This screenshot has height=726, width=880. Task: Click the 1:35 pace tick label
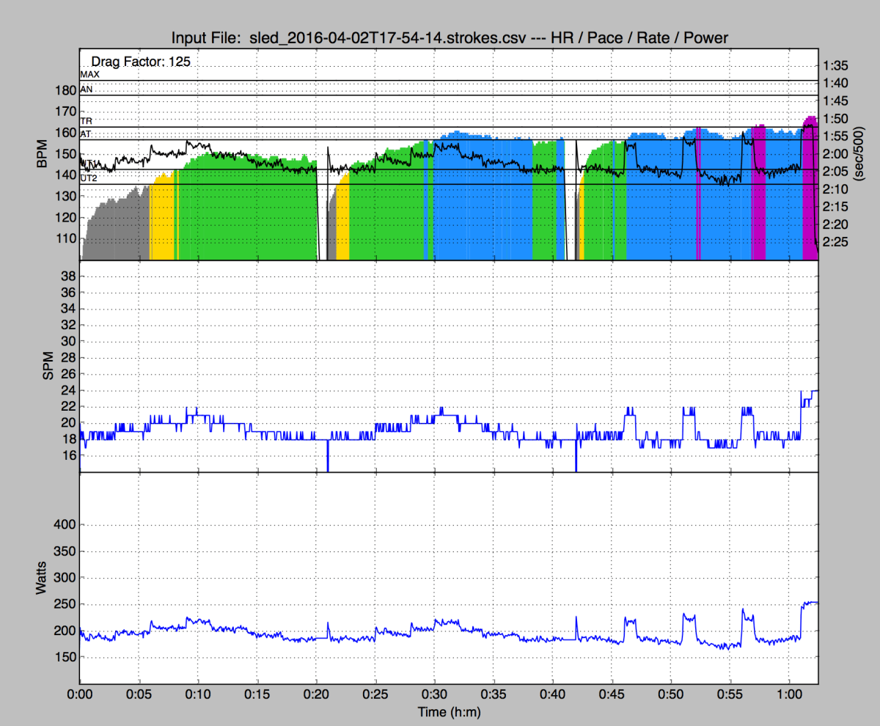pyautogui.click(x=835, y=65)
